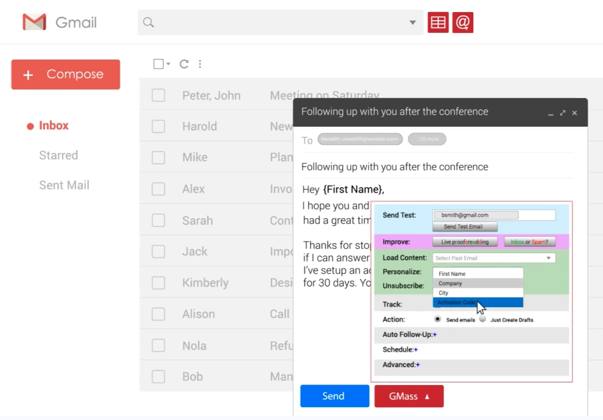603x420 pixels.
Task: Toggle the GMass settings arrow
Action: click(x=428, y=397)
